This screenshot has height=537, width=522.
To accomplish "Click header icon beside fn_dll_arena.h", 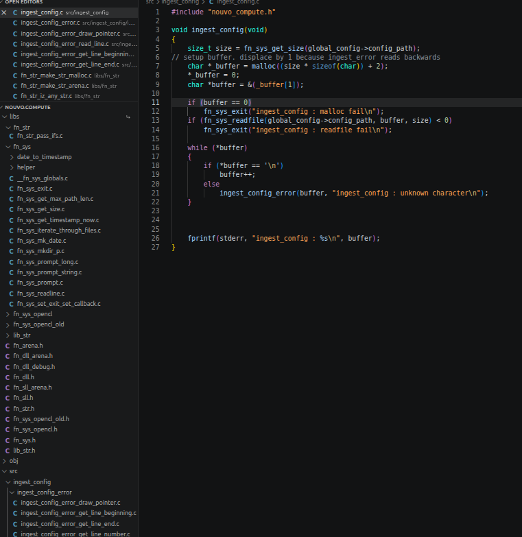I will [x=8, y=356].
